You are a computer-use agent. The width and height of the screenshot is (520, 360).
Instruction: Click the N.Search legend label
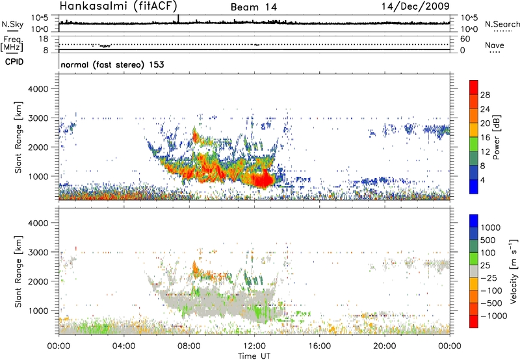(502, 24)
